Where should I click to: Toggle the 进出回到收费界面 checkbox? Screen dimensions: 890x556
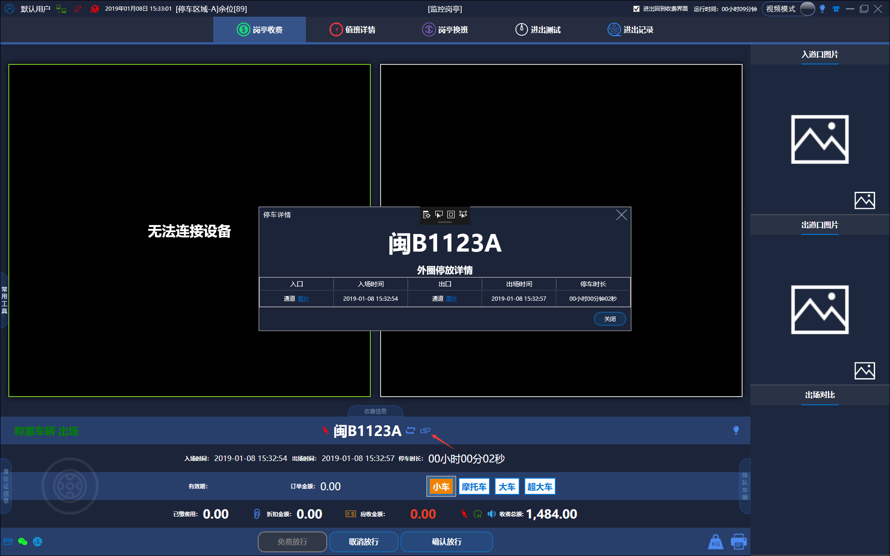click(x=636, y=9)
